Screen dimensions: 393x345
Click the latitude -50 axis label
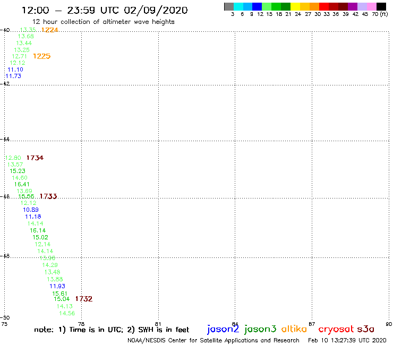pos(5,318)
